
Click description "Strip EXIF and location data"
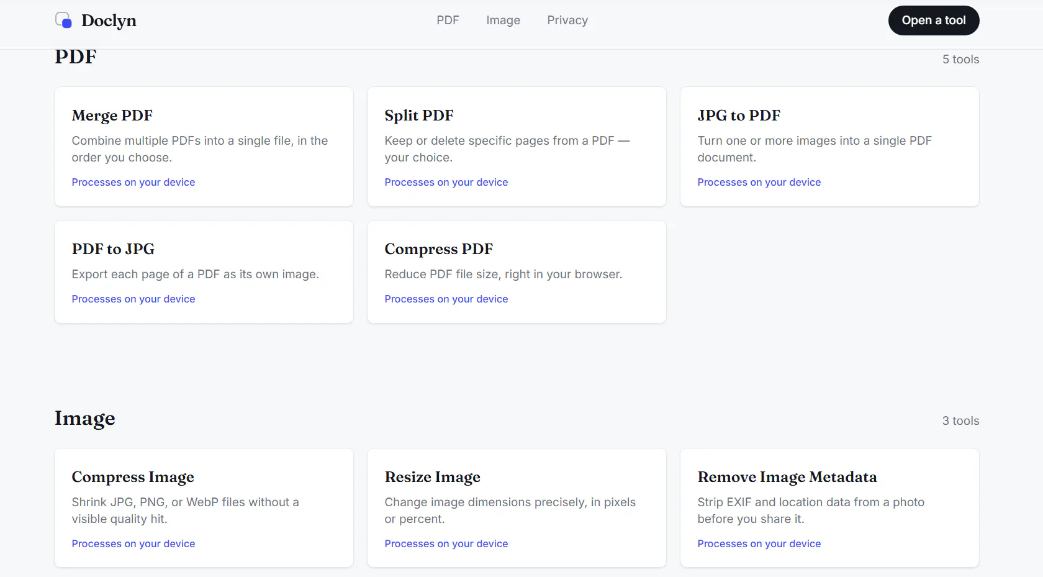tap(811, 511)
